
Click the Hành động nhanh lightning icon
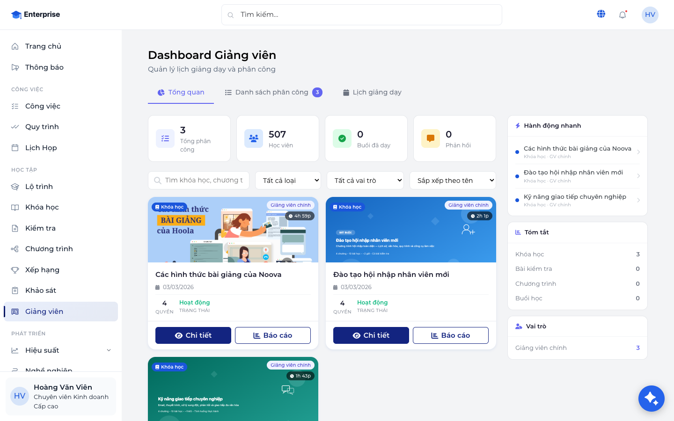[x=518, y=126]
